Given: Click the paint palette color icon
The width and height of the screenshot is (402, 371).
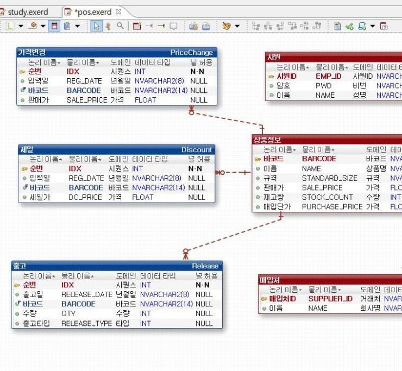Looking at the screenshot, I should coord(226,26).
